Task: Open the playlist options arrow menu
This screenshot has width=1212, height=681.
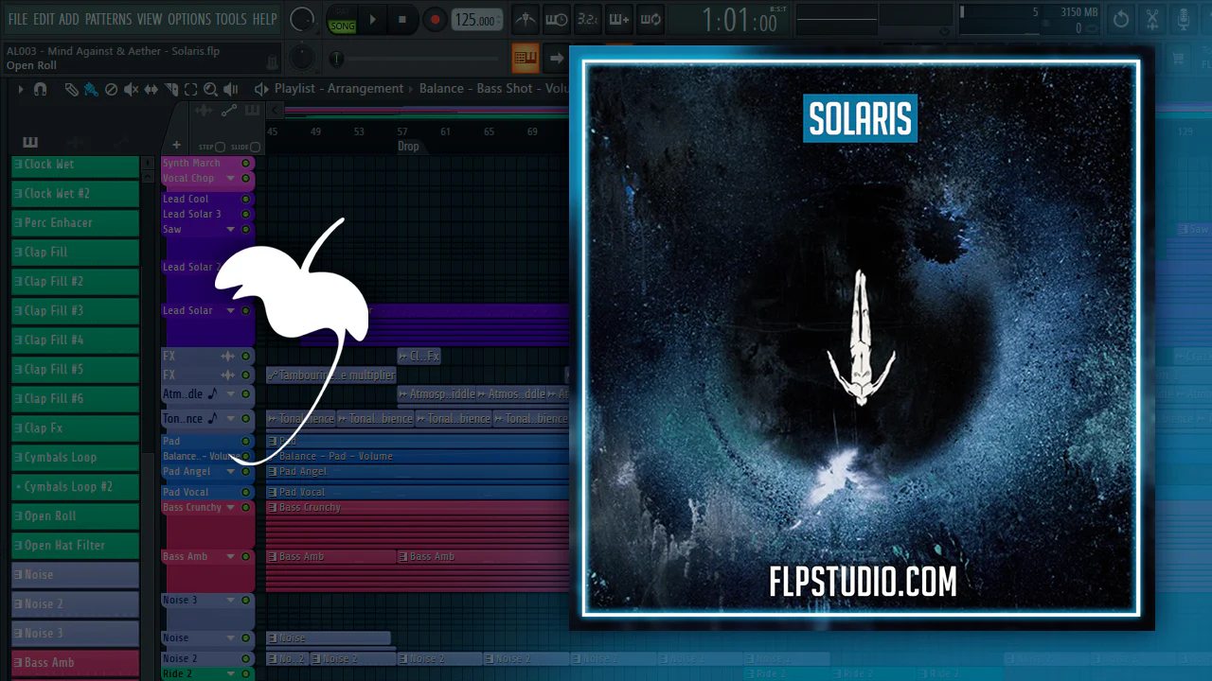Action: [x=20, y=89]
